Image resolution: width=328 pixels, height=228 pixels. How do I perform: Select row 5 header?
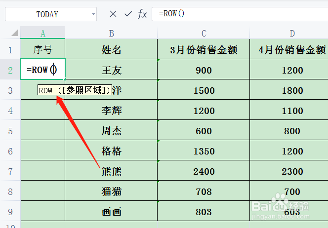click(10, 131)
